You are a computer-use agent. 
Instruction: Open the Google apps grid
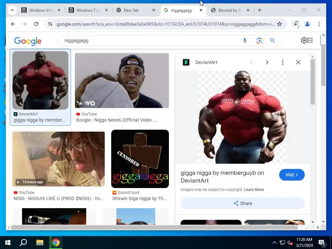coord(310,40)
